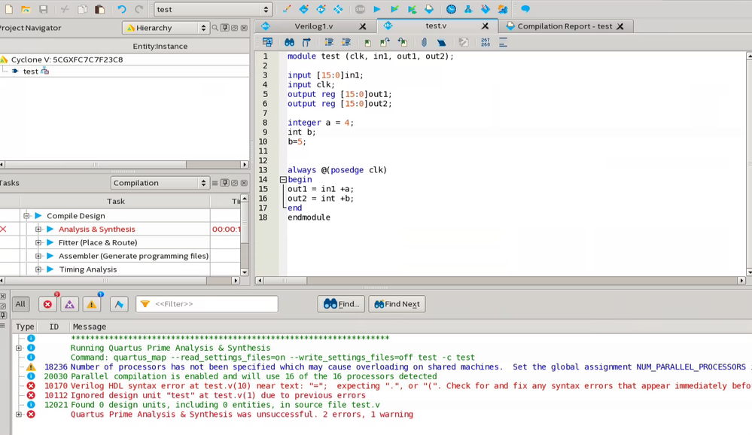
Task: Click the Stop Processing icon
Action: (361, 10)
